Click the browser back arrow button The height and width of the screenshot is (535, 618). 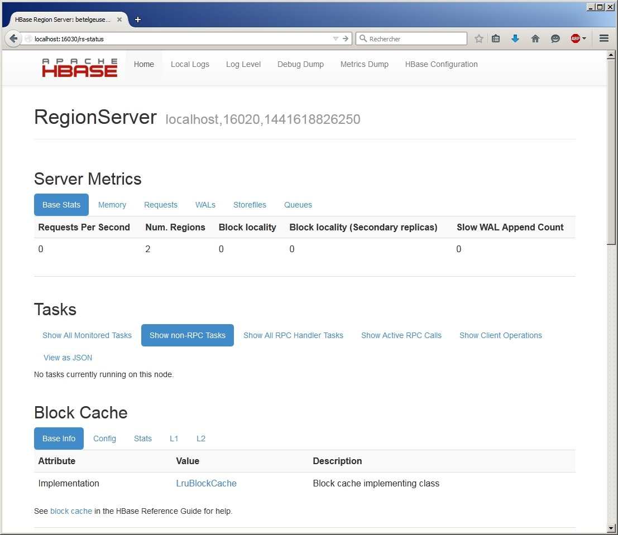click(13, 38)
